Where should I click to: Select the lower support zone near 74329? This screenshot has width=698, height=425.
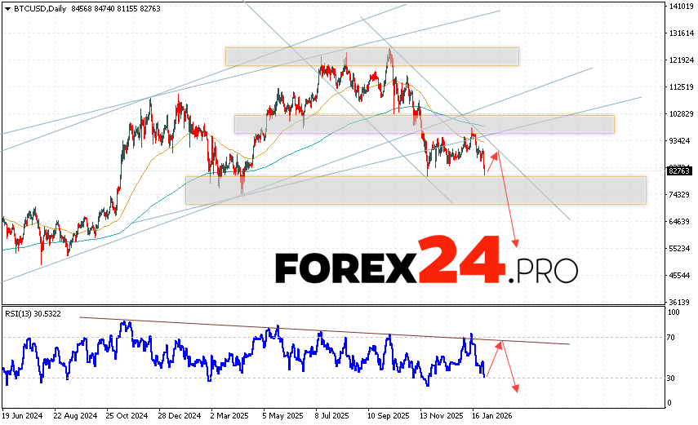[415, 190]
